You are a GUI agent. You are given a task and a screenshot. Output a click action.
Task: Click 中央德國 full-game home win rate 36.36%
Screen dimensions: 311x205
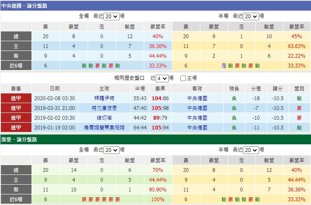click(x=158, y=46)
